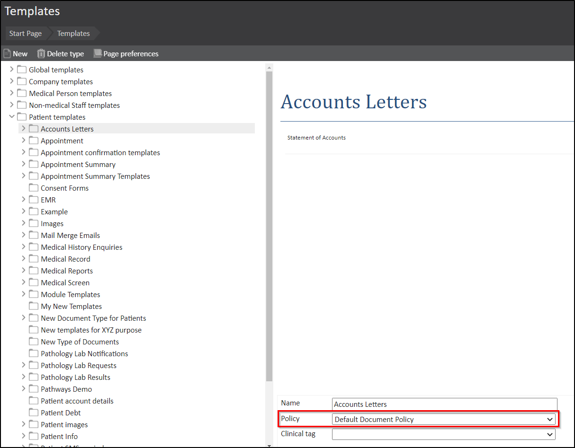The height and width of the screenshot is (448, 575).
Task: Open the Statement of Accounts template
Action: pyautogui.click(x=316, y=138)
